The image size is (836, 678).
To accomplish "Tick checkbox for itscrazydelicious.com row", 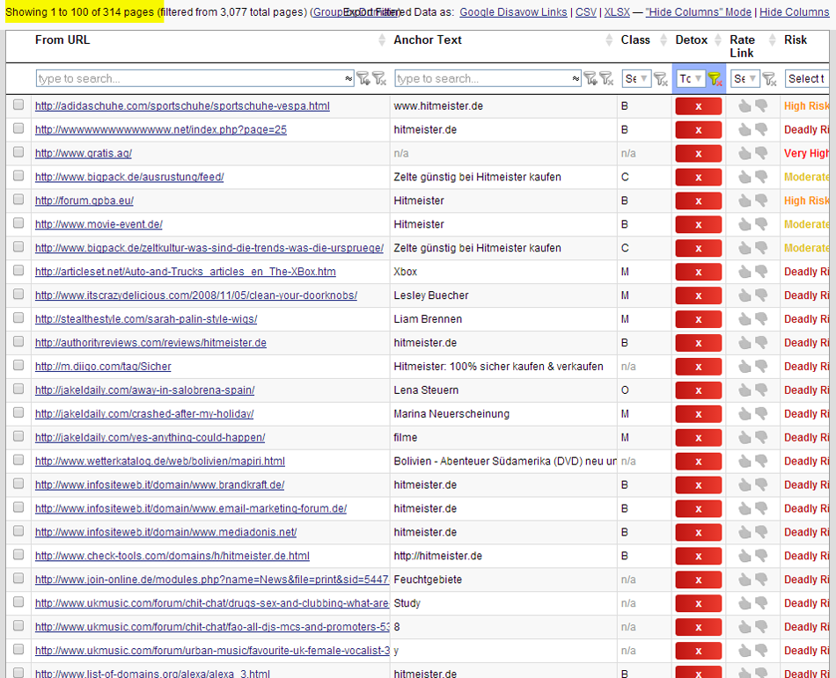I will tap(18, 295).
